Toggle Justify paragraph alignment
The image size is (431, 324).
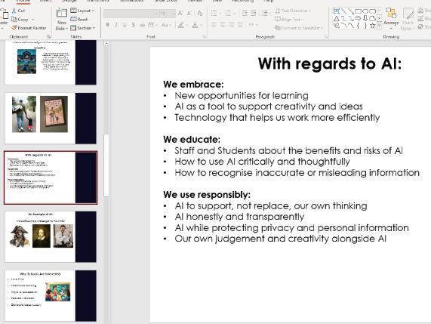240,25
